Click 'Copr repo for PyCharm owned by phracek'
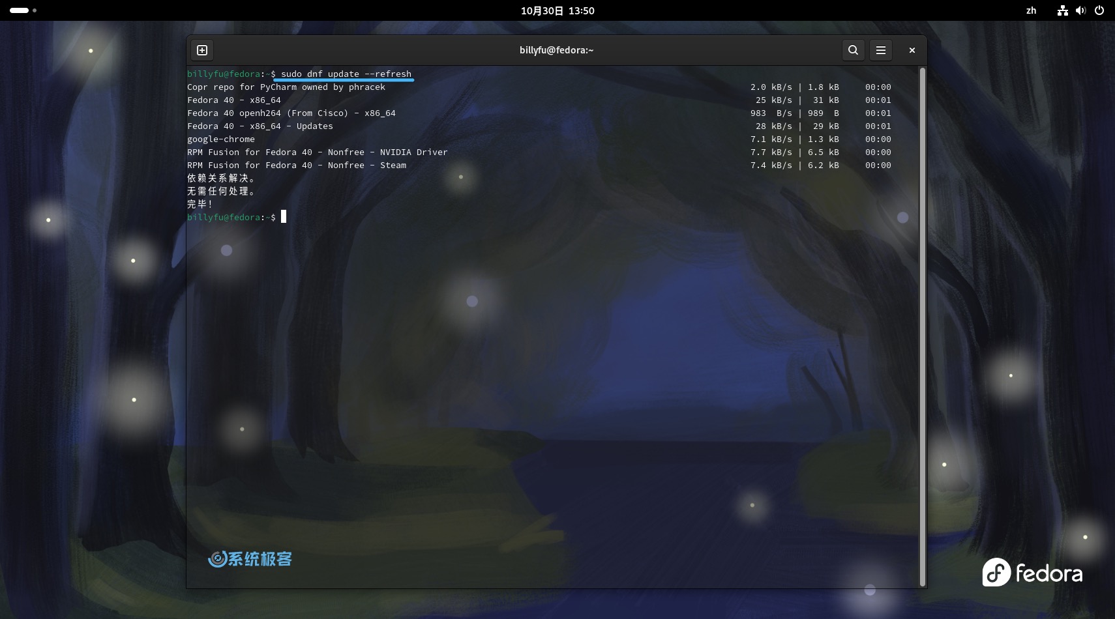 [286, 87]
